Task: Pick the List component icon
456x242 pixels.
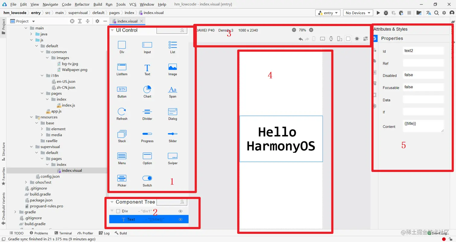Action: coord(173,45)
